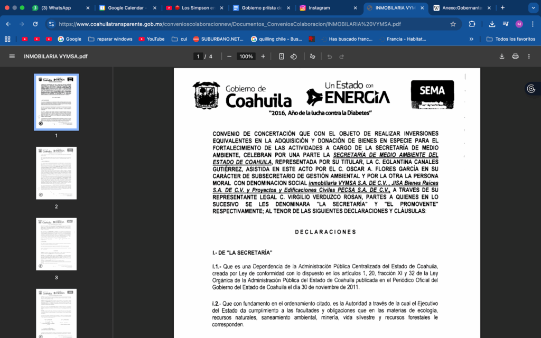Toggle the PDF sidebar menu icon
This screenshot has width=541, height=338.
tap(12, 57)
